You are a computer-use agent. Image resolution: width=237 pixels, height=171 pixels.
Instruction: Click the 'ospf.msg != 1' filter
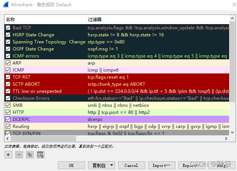(103, 49)
